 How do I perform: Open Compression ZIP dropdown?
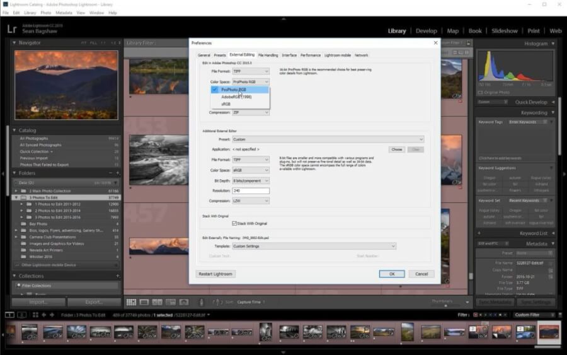pyautogui.click(x=251, y=112)
